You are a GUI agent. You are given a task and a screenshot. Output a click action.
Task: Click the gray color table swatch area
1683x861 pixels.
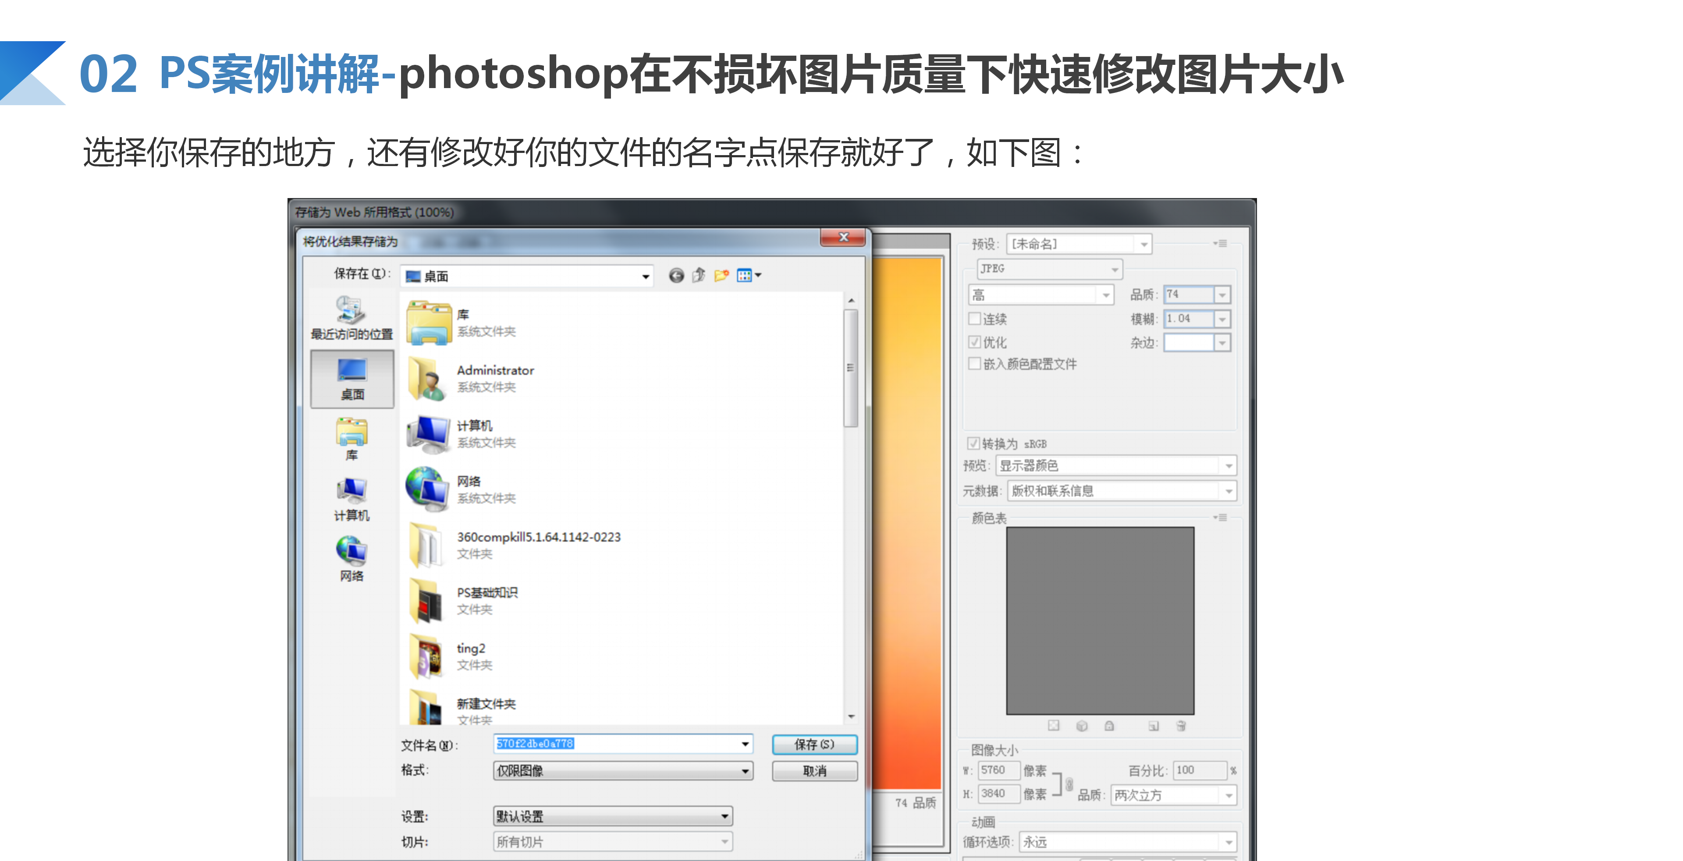[1100, 620]
